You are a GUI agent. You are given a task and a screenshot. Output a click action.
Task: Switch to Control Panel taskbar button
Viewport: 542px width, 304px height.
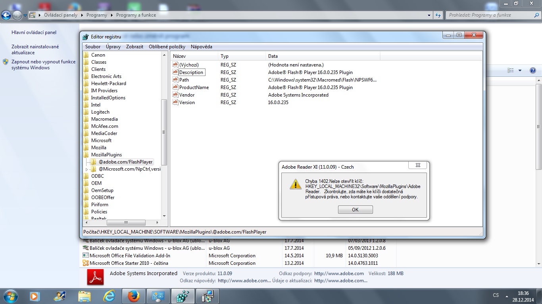(x=158, y=296)
